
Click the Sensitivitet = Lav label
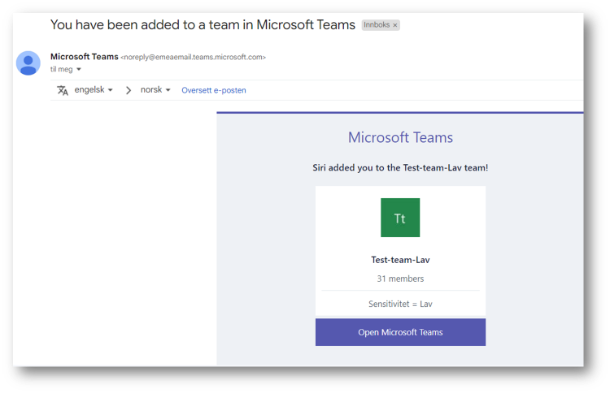400,304
